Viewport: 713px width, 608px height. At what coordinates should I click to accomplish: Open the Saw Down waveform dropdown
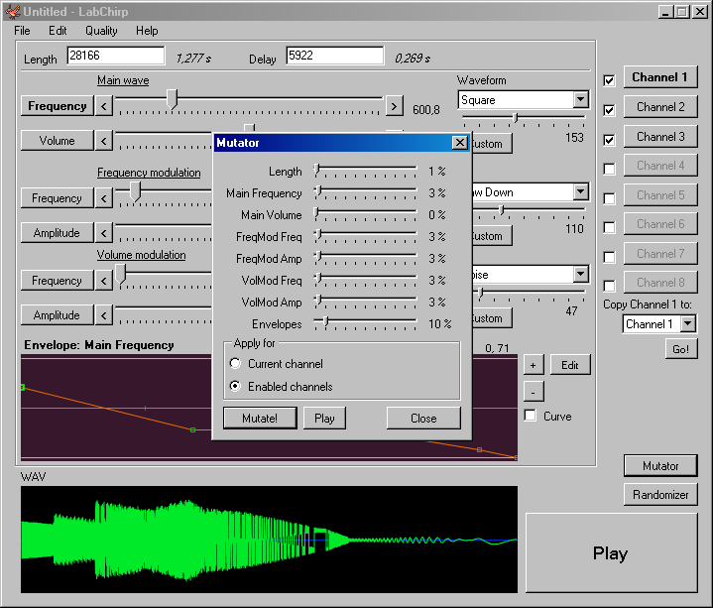click(x=581, y=191)
